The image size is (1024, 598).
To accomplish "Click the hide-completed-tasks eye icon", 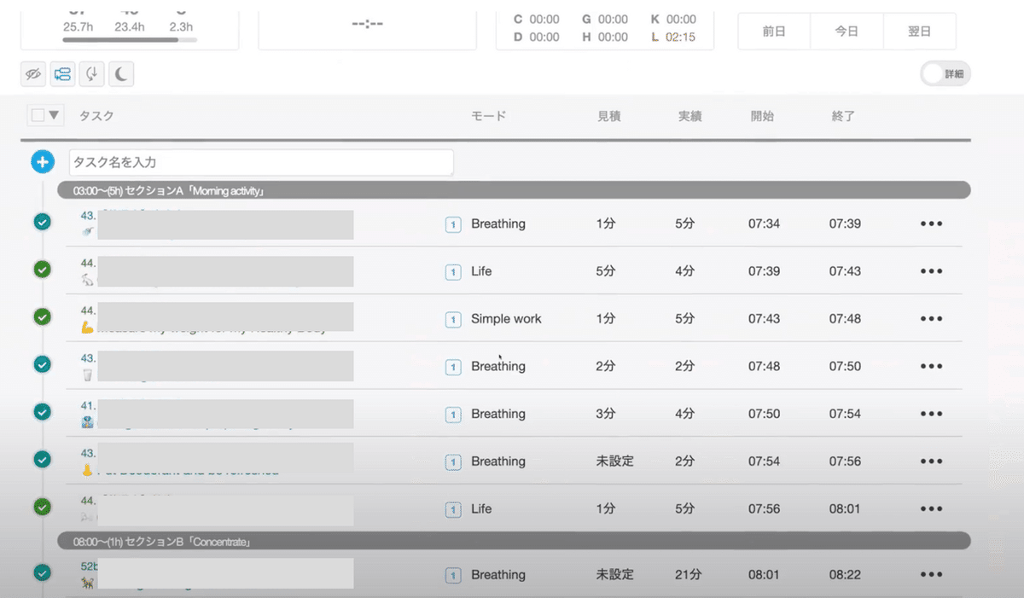I will tap(32, 74).
